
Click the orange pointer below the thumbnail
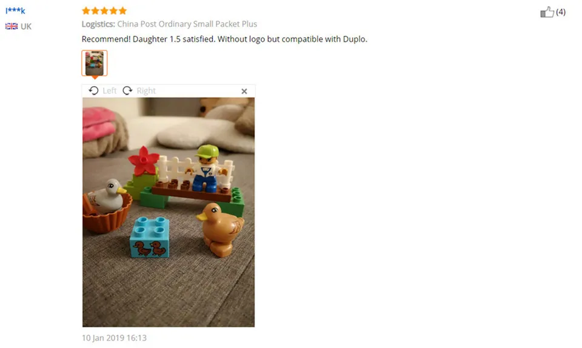click(x=95, y=78)
